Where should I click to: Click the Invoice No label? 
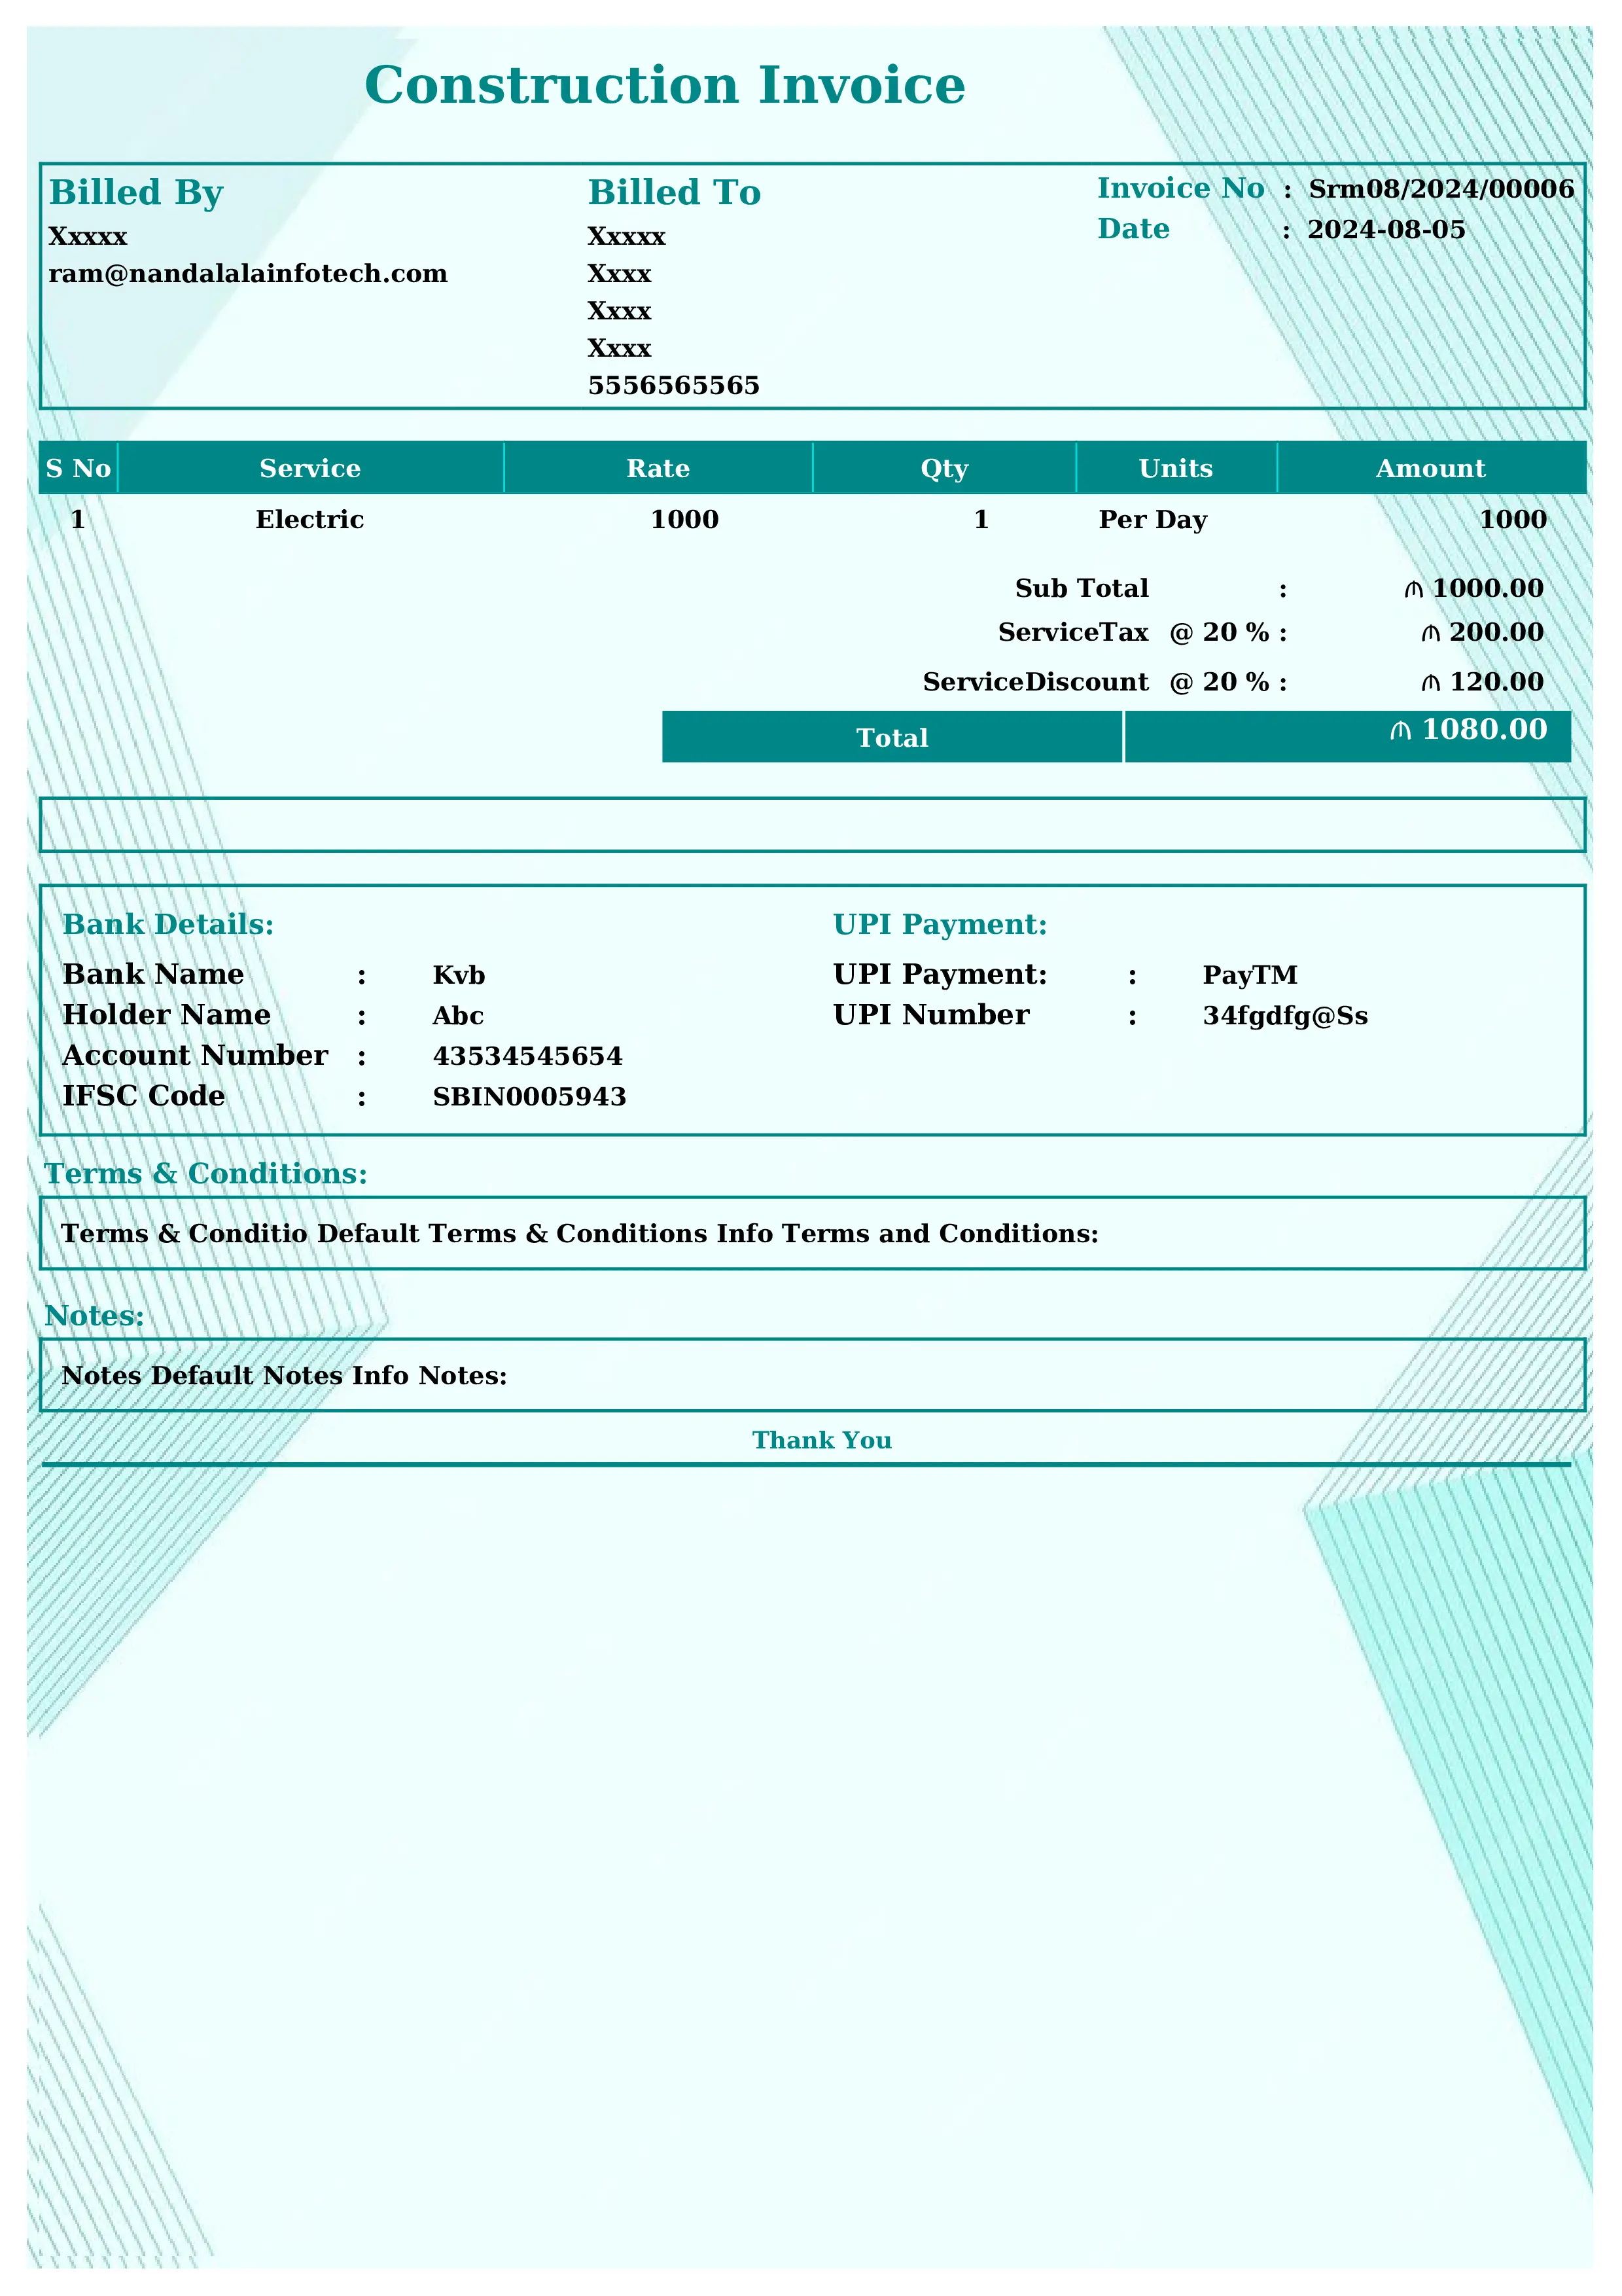(1180, 188)
